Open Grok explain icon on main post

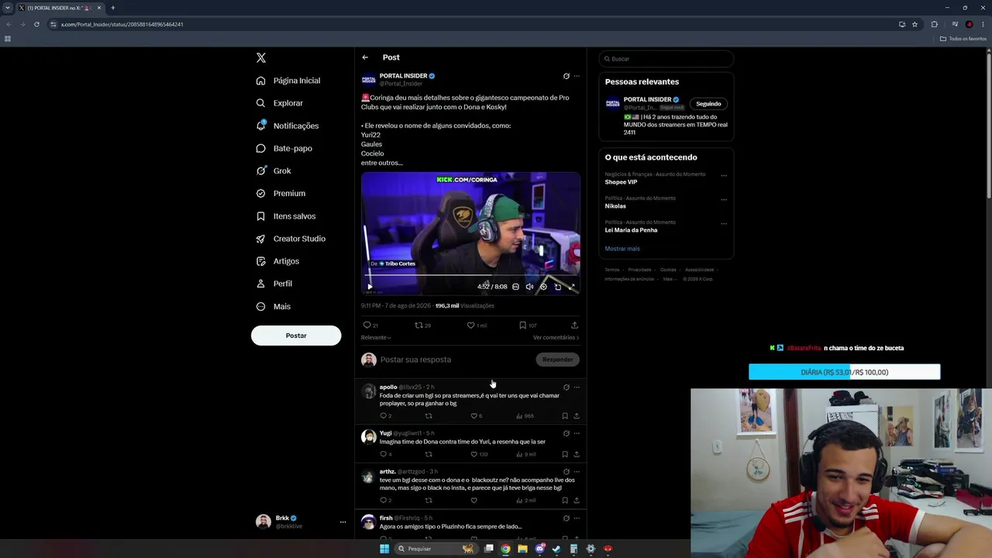point(566,76)
